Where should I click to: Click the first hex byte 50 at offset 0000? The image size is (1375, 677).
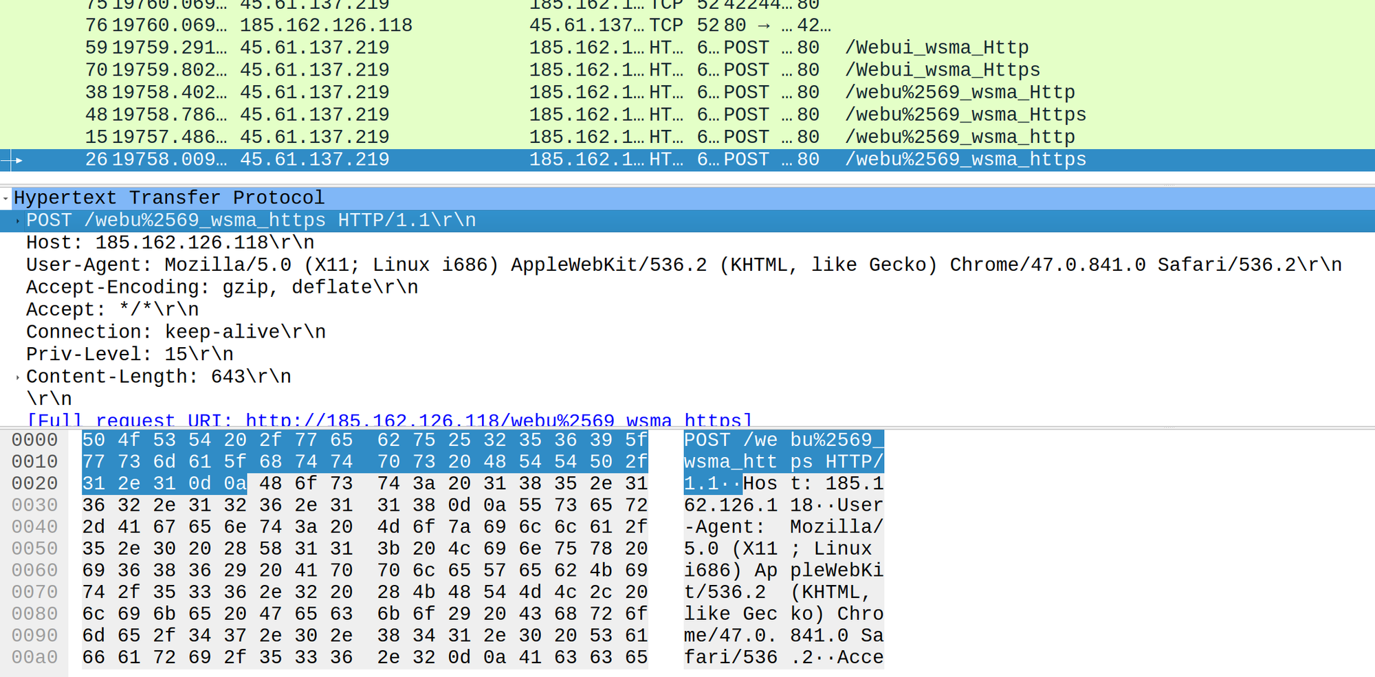tap(94, 440)
